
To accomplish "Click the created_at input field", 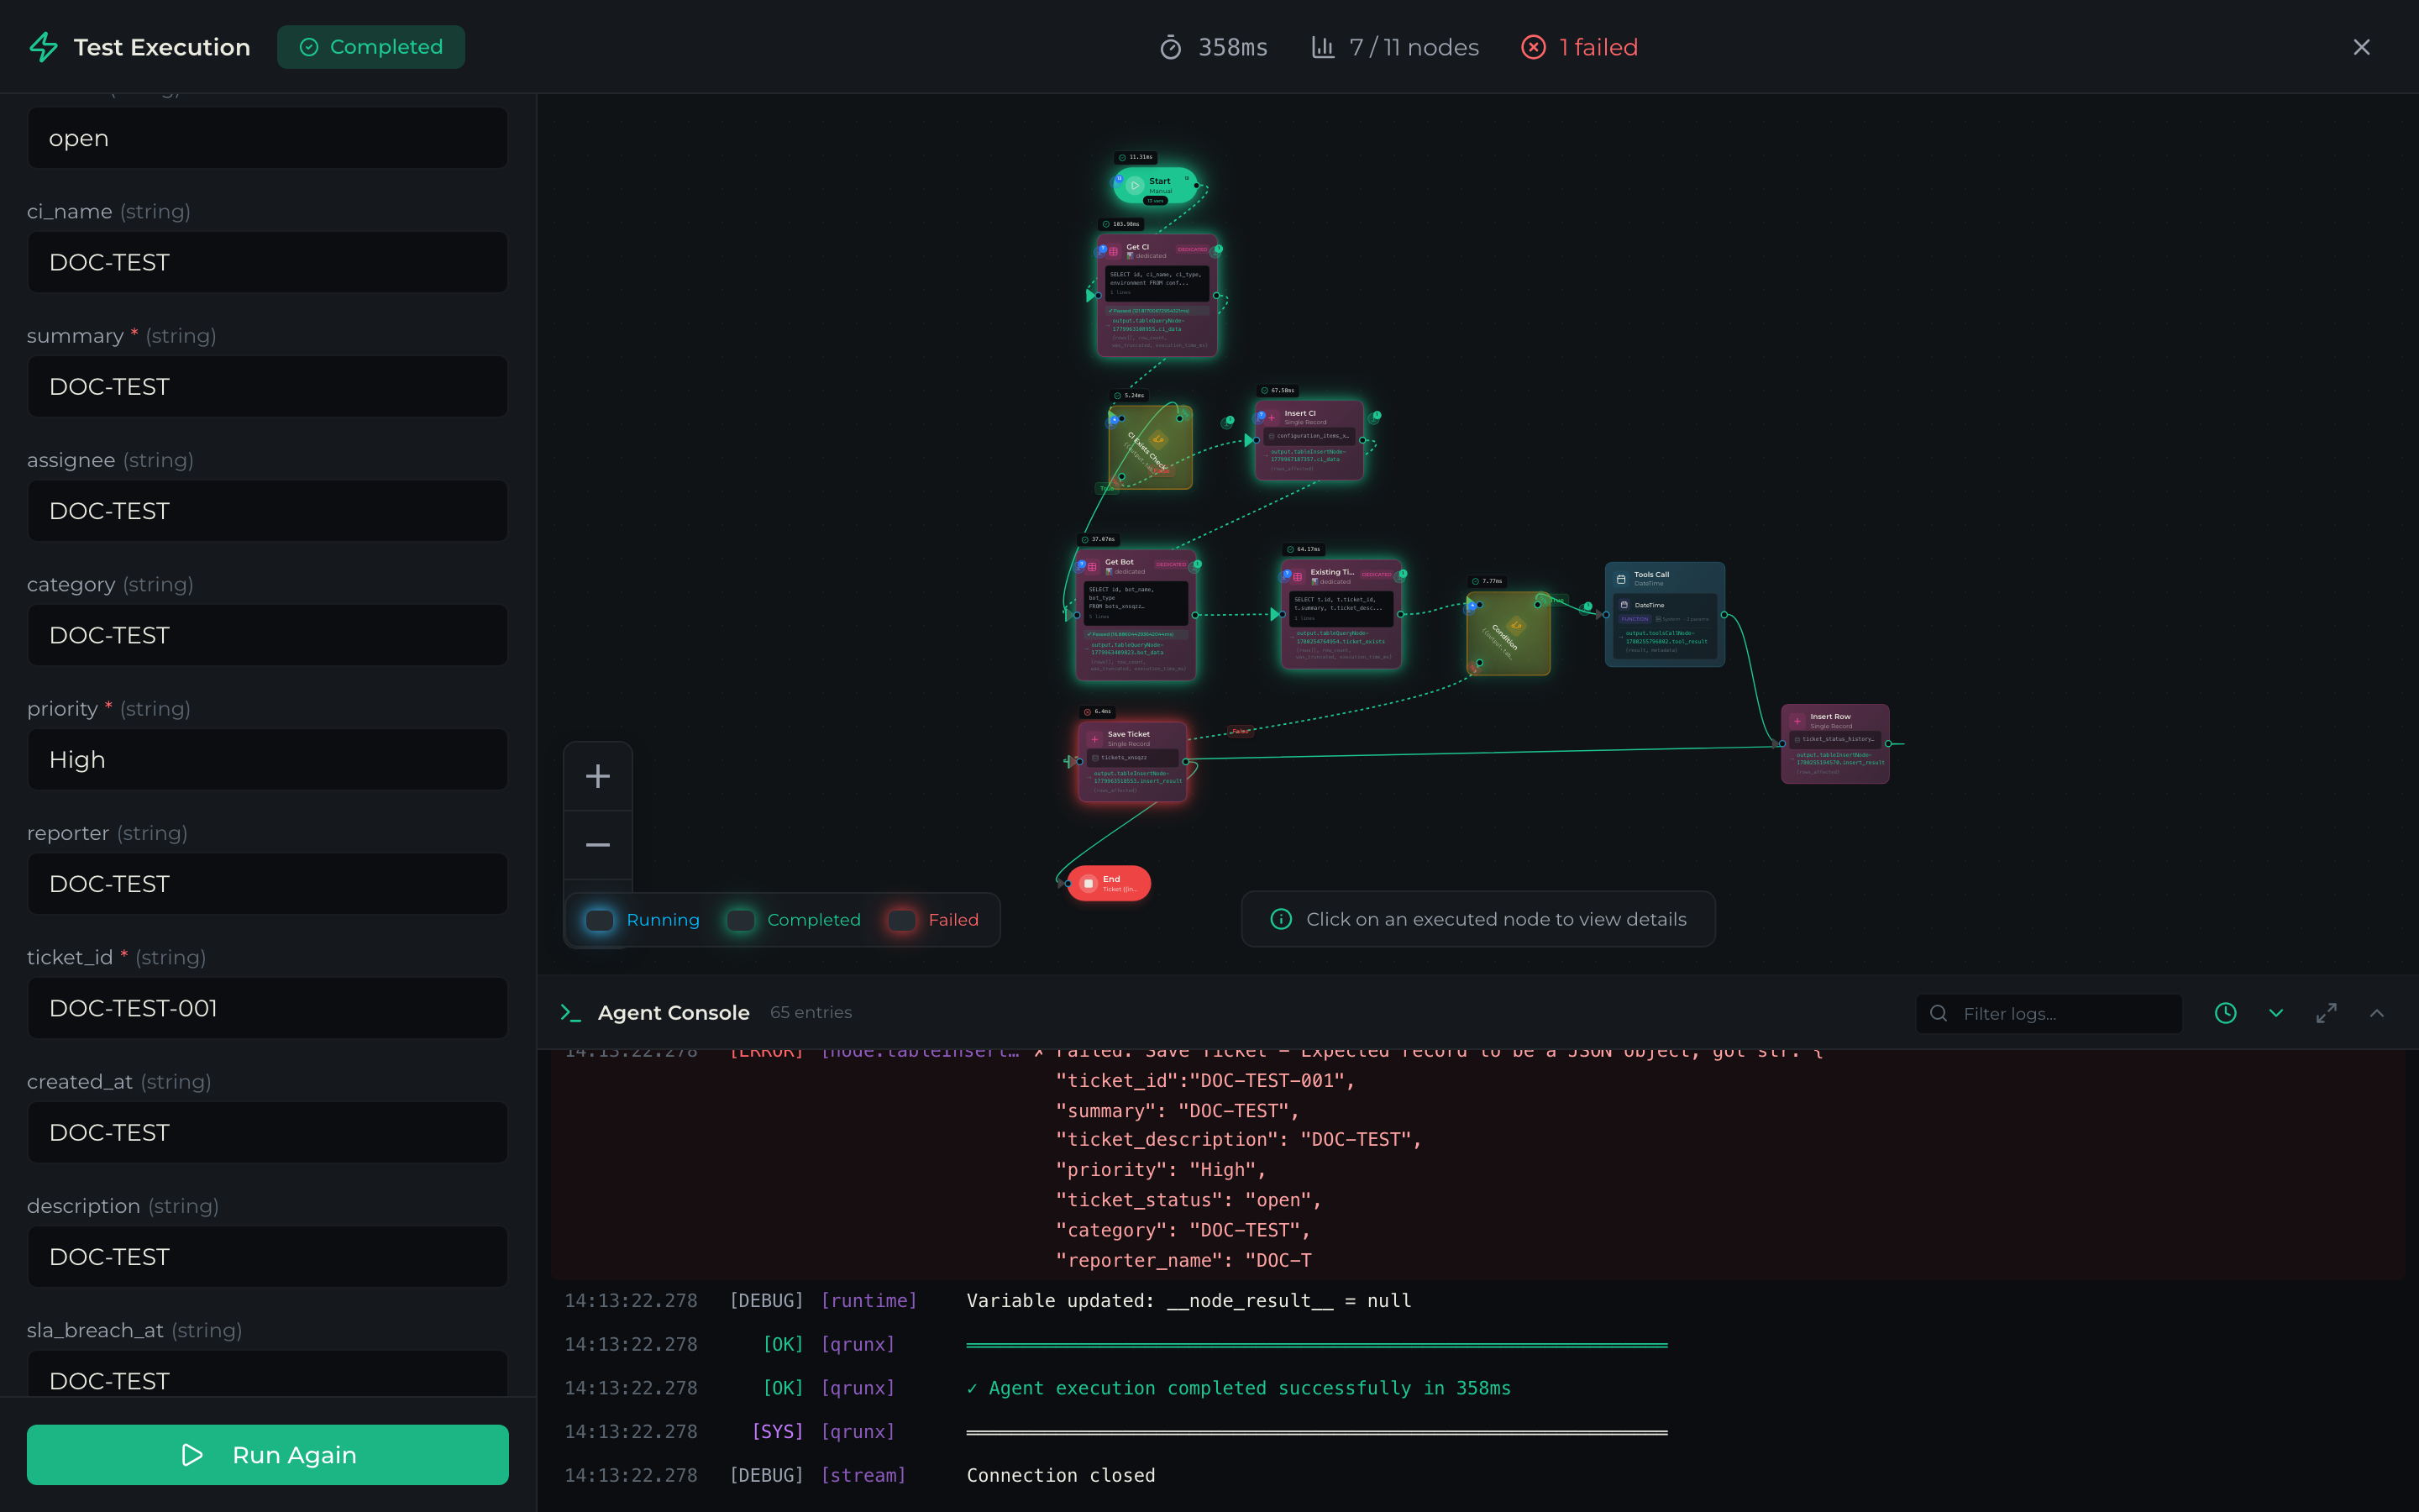I will click(268, 1132).
